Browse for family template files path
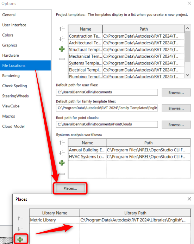The height and width of the screenshot is (244, 194). (x=176, y=108)
